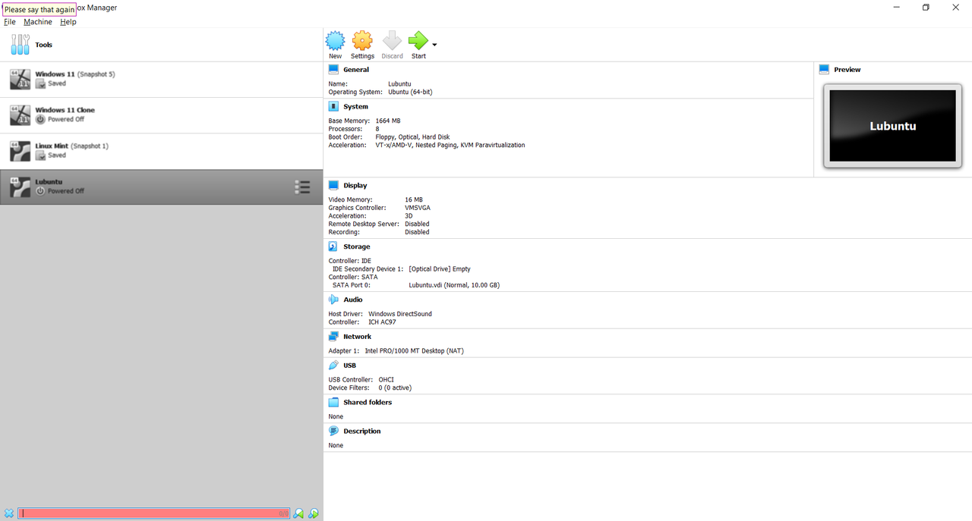
Task: Click the General section icon
Action: click(x=333, y=69)
